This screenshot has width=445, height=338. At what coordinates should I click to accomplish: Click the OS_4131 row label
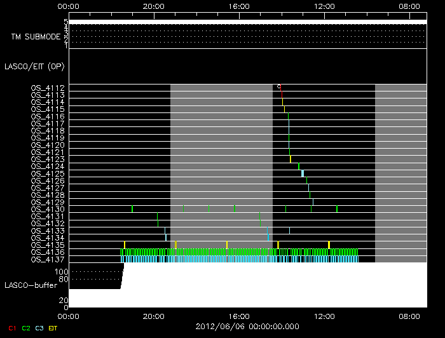48,217
